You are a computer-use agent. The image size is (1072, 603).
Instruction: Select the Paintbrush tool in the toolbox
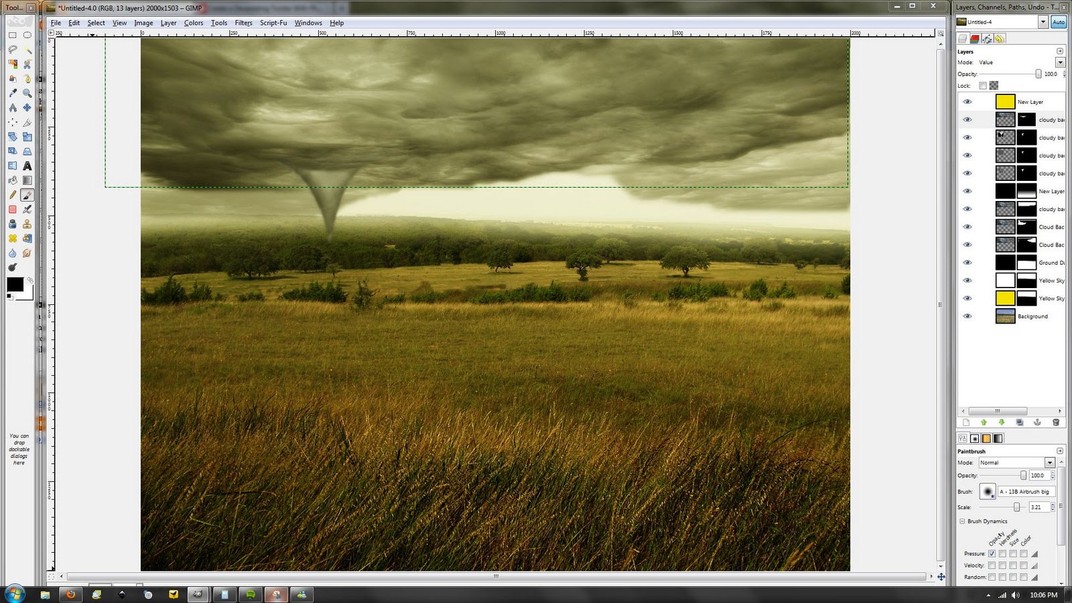27,194
